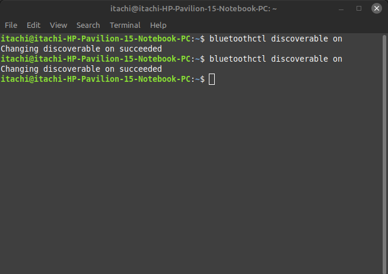Click the second bluetoothctl discoverable on command
The height and width of the screenshot is (274, 388).
point(276,59)
